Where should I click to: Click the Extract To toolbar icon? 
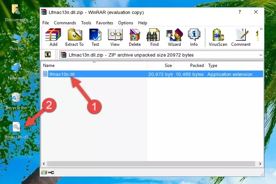click(74, 37)
